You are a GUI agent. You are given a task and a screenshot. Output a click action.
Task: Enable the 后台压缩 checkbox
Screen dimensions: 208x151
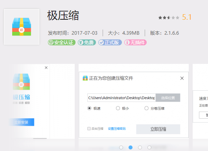click(89, 129)
